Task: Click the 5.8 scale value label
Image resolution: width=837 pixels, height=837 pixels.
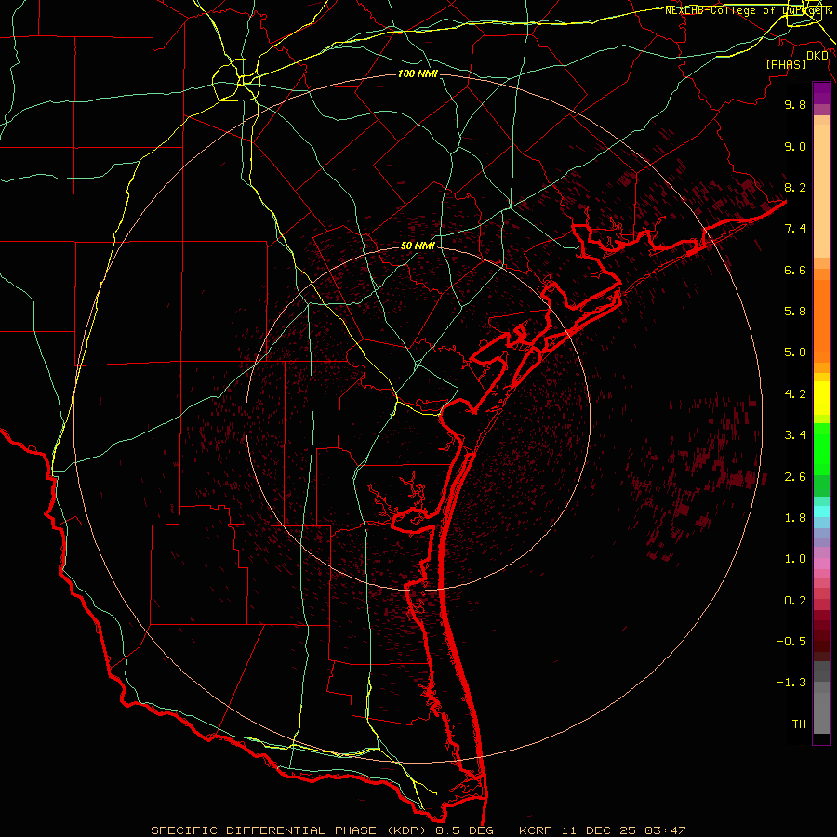Action: coord(795,312)
